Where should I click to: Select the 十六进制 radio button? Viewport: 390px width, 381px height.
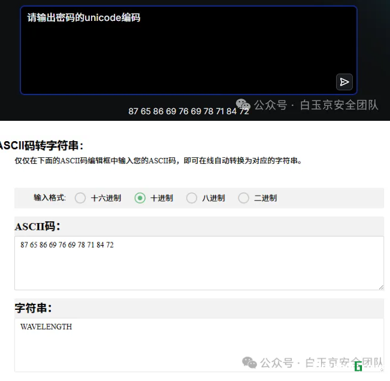(80, 198)
